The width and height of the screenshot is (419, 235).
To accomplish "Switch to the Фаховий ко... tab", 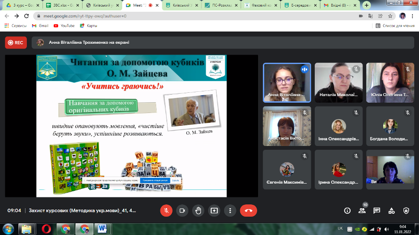I will [261, 5].
